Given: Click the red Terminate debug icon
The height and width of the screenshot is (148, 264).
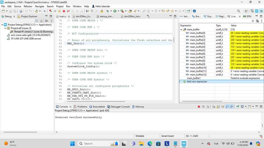Looking at the screenshot, I should pyautogui.click(x=64, y=11).
